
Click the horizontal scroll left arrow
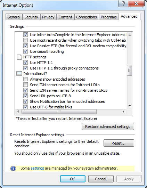click(x=18, y=112)
